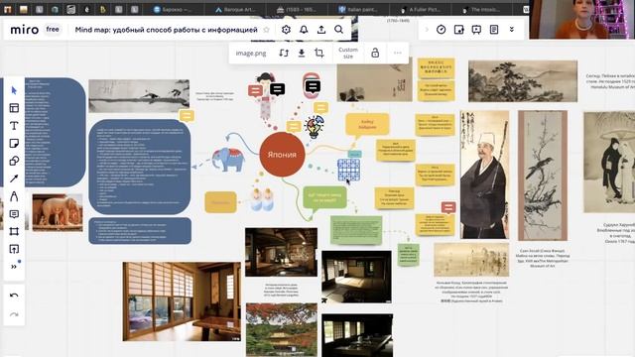
Task: Open yellow comment above lightbulb icon
Action: tap(320, 108)
